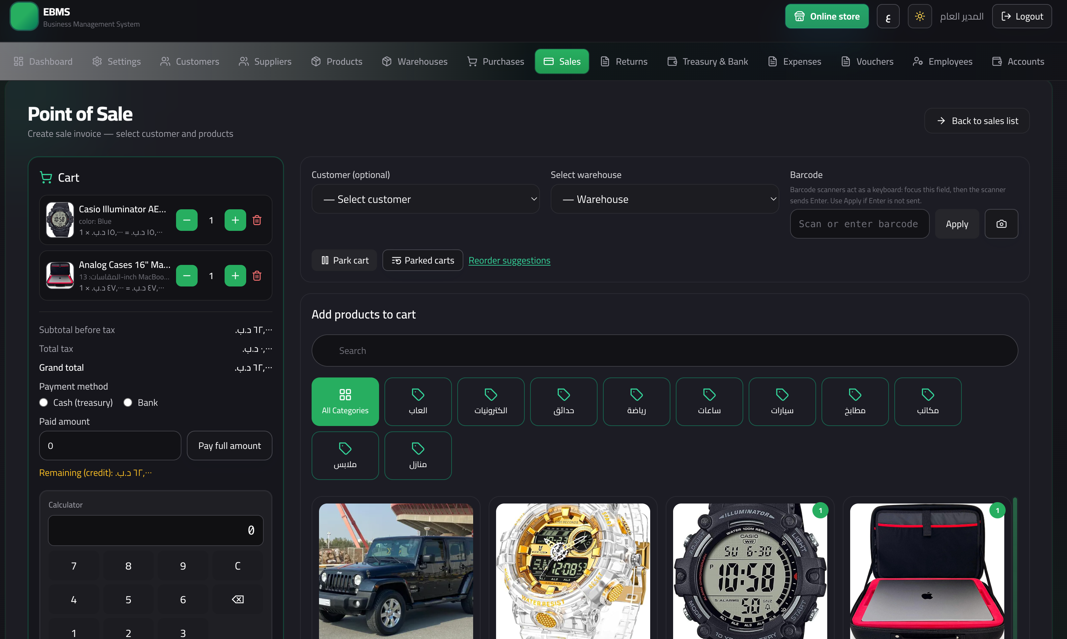Select the سيارات category tag
This screenshot has width=1067, height=639.
point(782,402)
